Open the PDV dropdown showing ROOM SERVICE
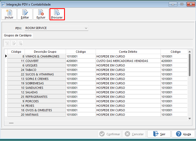The width and height of the screenshot is (196, 141). 56,28
